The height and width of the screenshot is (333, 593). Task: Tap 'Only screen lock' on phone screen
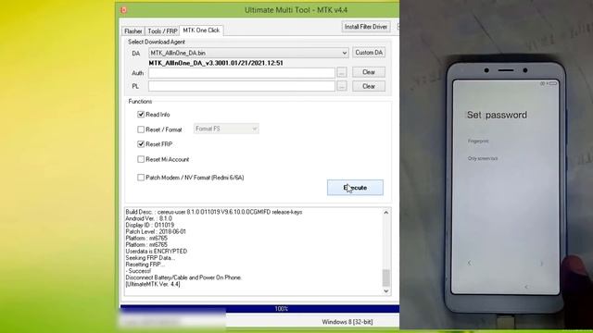(x=483, y=158)
